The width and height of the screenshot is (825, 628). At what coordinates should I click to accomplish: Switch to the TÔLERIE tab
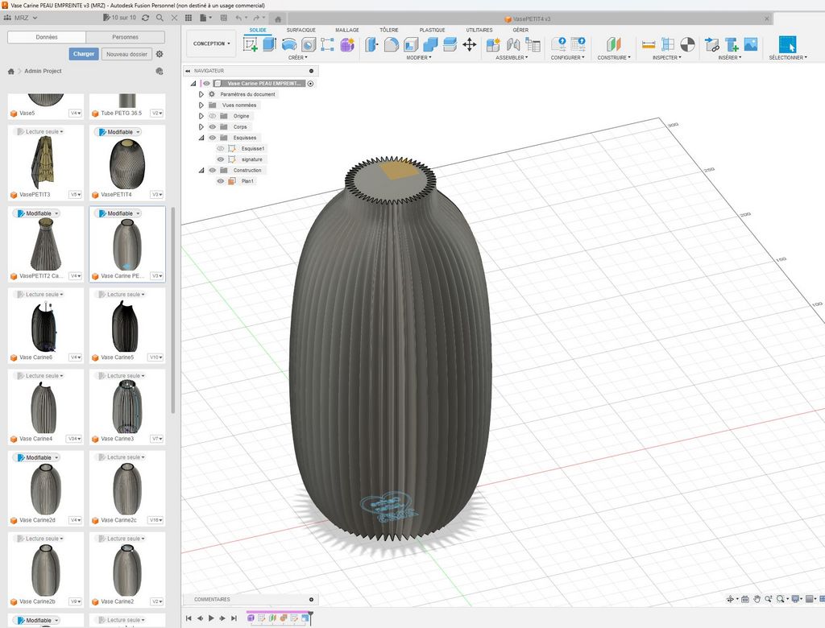pyautogui.click(x=389, y=30)
